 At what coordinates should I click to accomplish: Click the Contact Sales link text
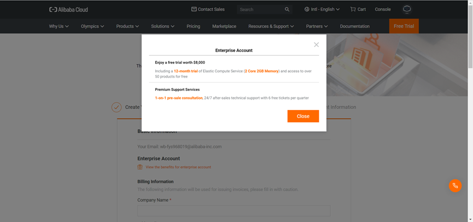pos(211,9)
